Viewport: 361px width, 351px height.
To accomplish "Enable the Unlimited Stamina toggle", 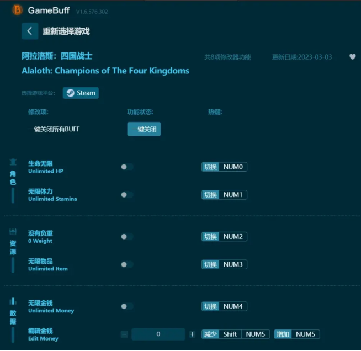I will coord(127,195).
